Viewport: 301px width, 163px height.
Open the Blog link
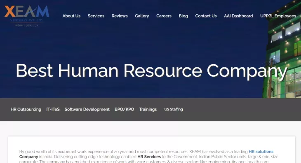pyautogui.click(x=183, y=16)
